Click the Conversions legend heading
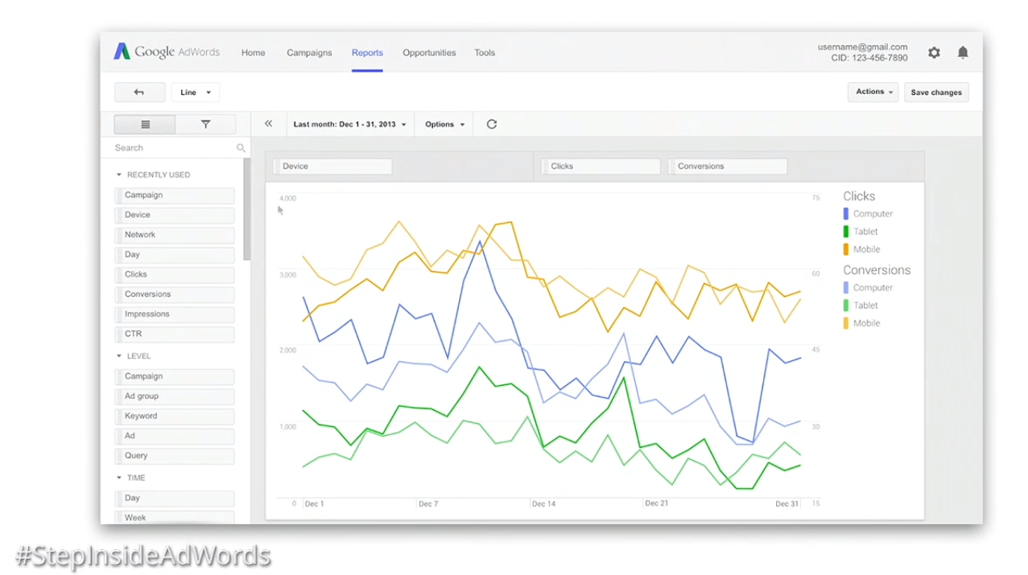This screenshot has width=1028, height=575. coord(877,270)
